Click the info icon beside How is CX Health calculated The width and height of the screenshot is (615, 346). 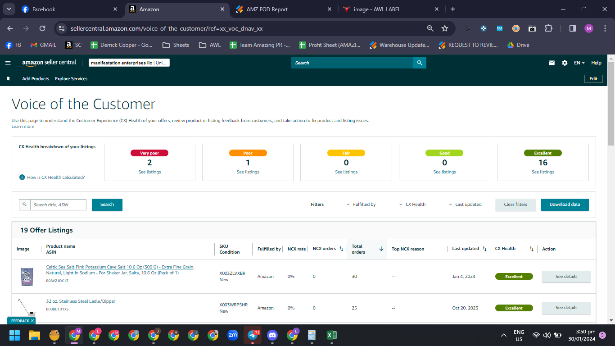click(x=22, y=177)
